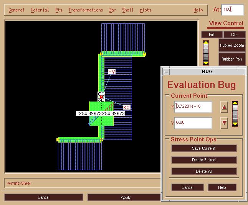Click the yellow down arrow of View Control slider
Viewport: 248px width, 205px height.
click(206, 63)
